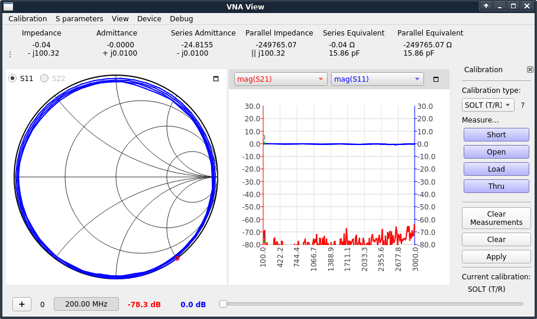537x319 pixels.
Task: Click the Parallel Impedance -249765.07 value
Action: point(276,45)
